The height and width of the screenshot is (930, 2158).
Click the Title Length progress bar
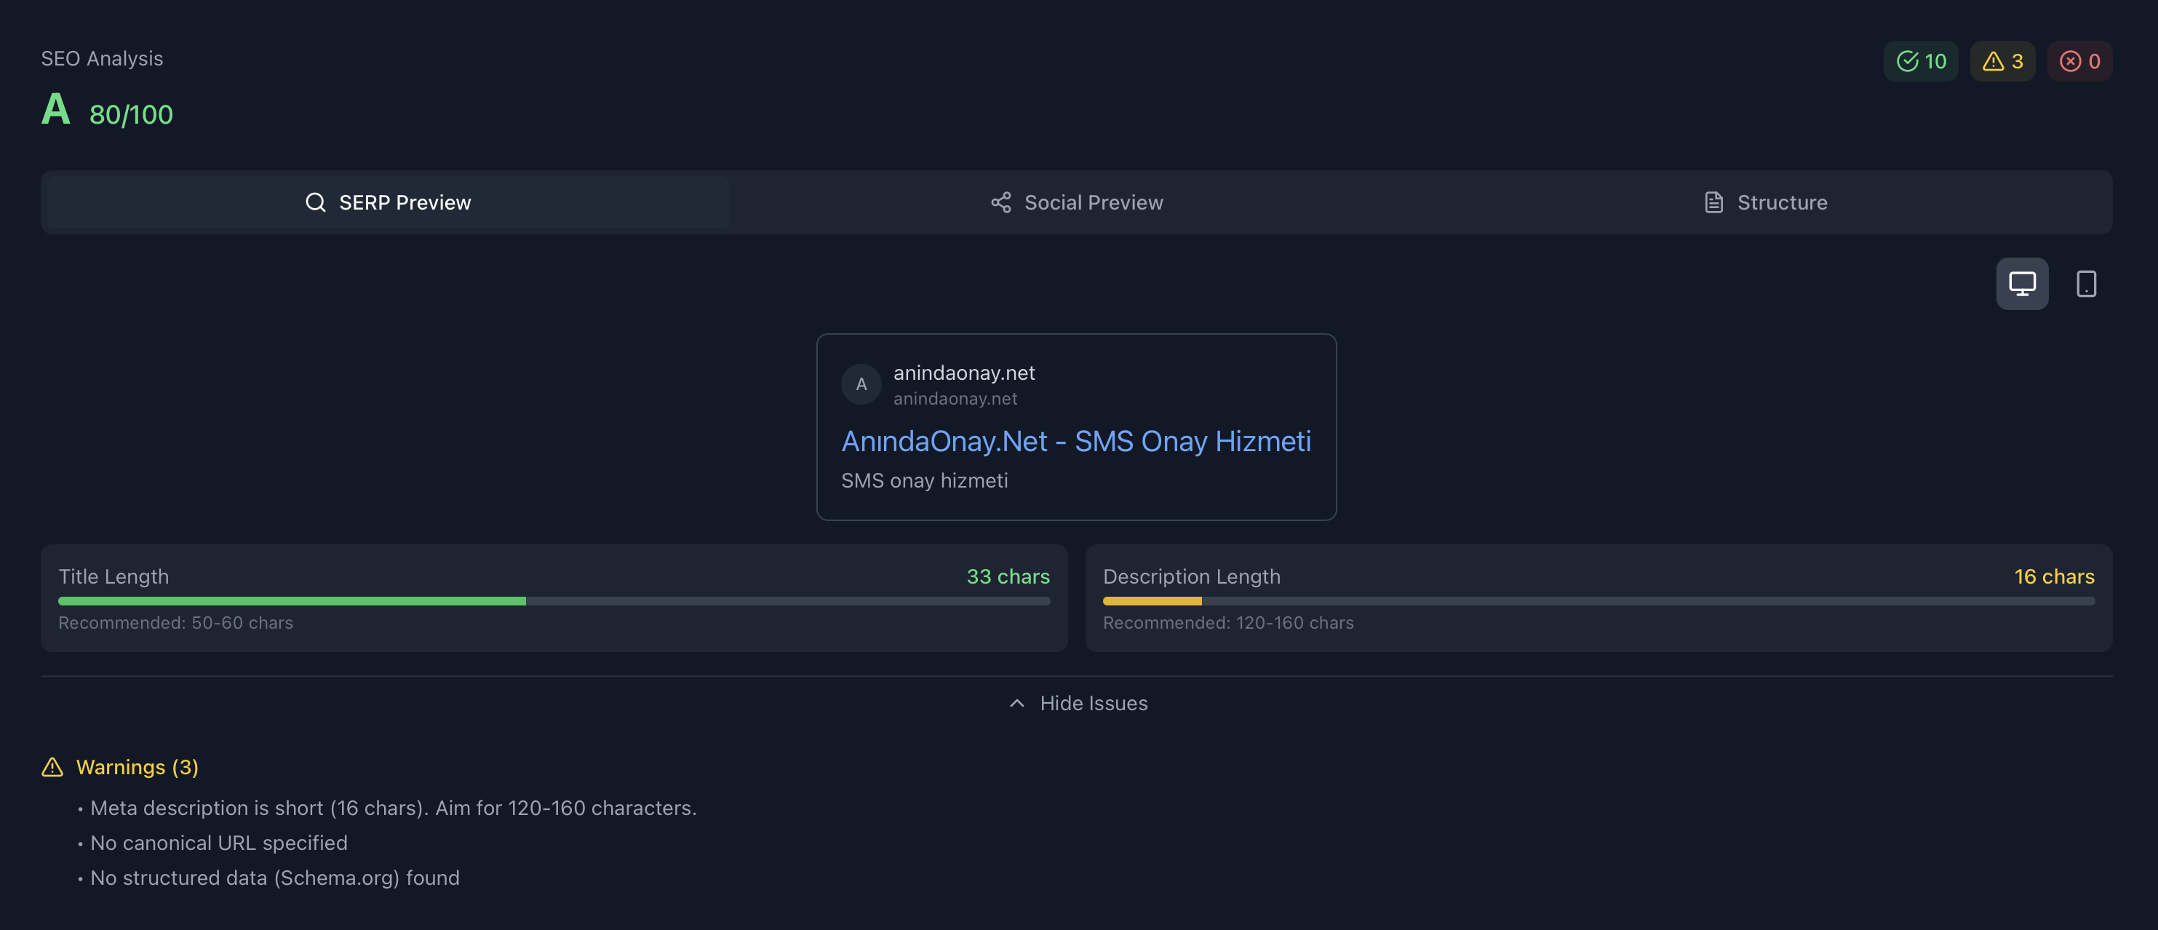click(x=554, y=602)
